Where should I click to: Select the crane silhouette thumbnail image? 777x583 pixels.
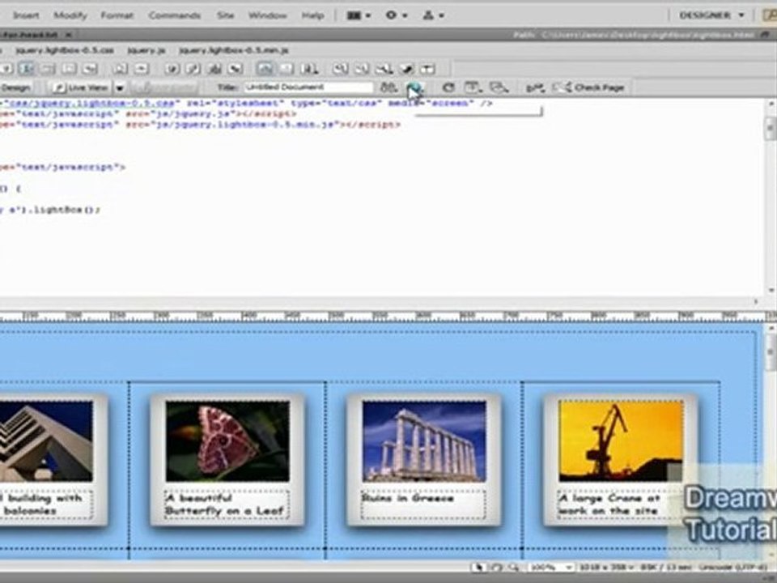coord(621,440)
